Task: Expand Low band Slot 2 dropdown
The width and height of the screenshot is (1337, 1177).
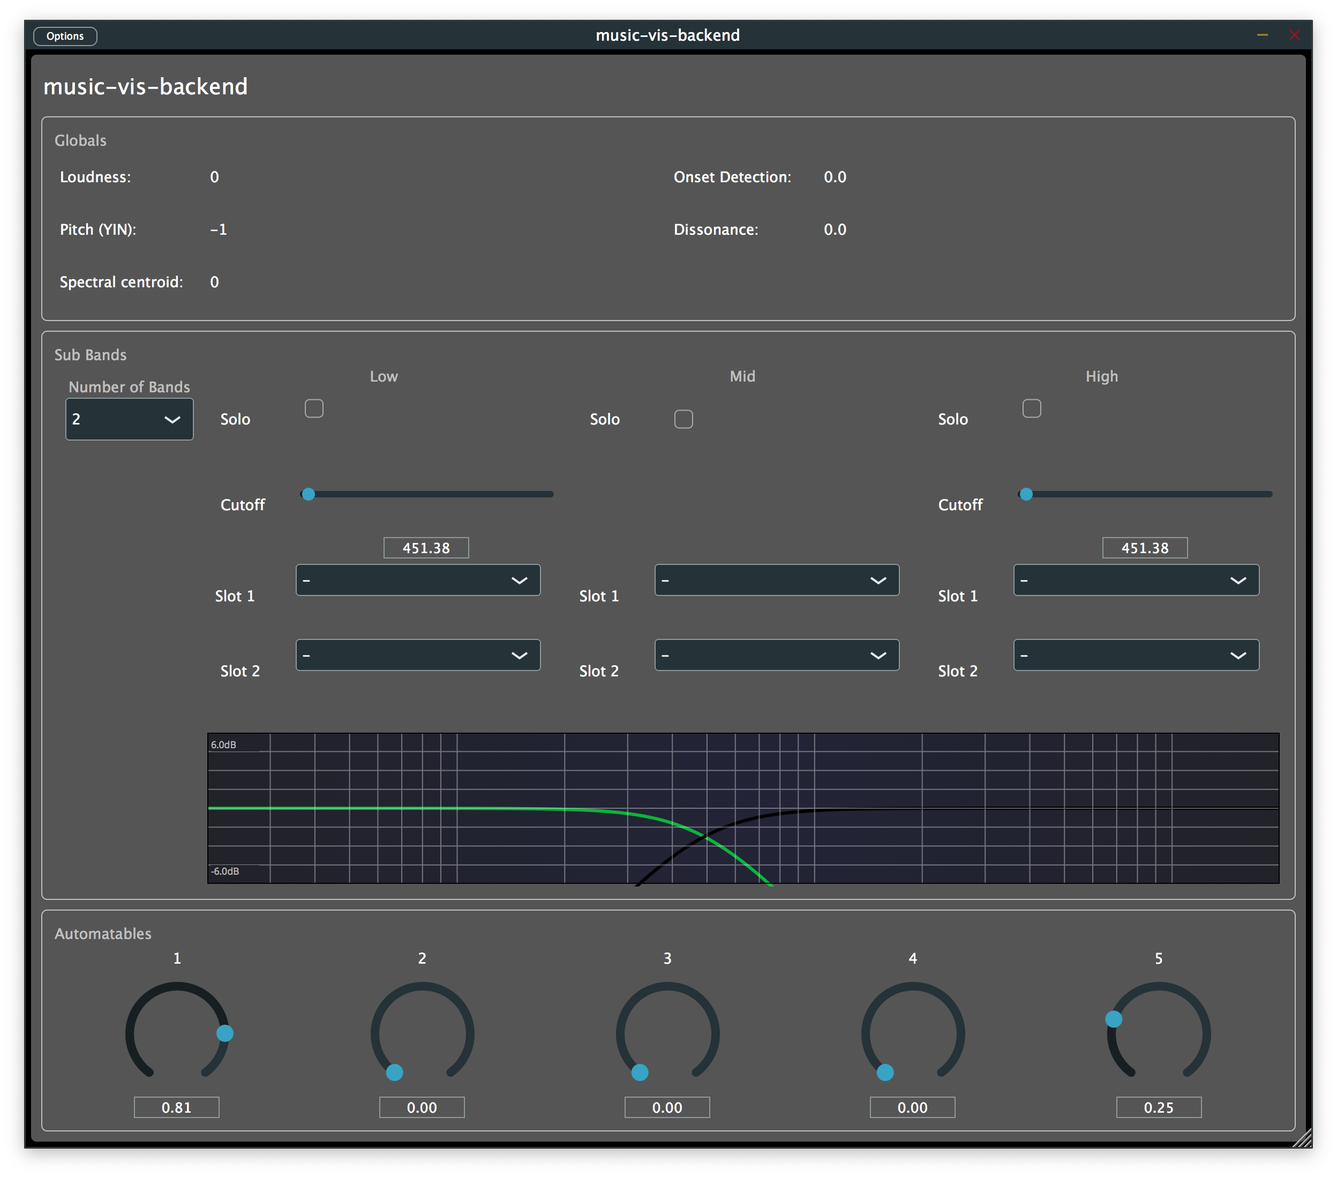Action: click(418, 654)
